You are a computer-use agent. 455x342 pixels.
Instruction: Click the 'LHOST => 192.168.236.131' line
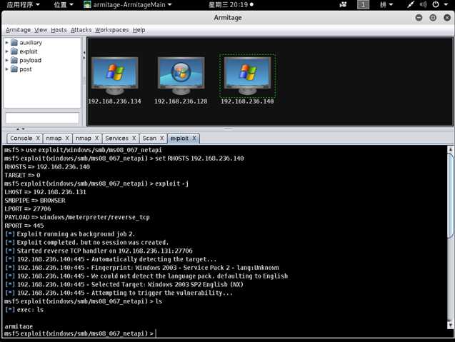point(45,192)
